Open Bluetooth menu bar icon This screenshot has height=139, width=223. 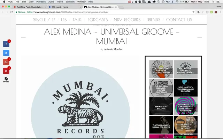pyautogui.click(x=172, y=2)
